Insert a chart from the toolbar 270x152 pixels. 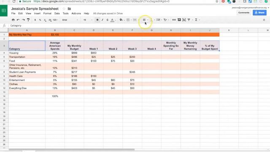tap(184, 20)
